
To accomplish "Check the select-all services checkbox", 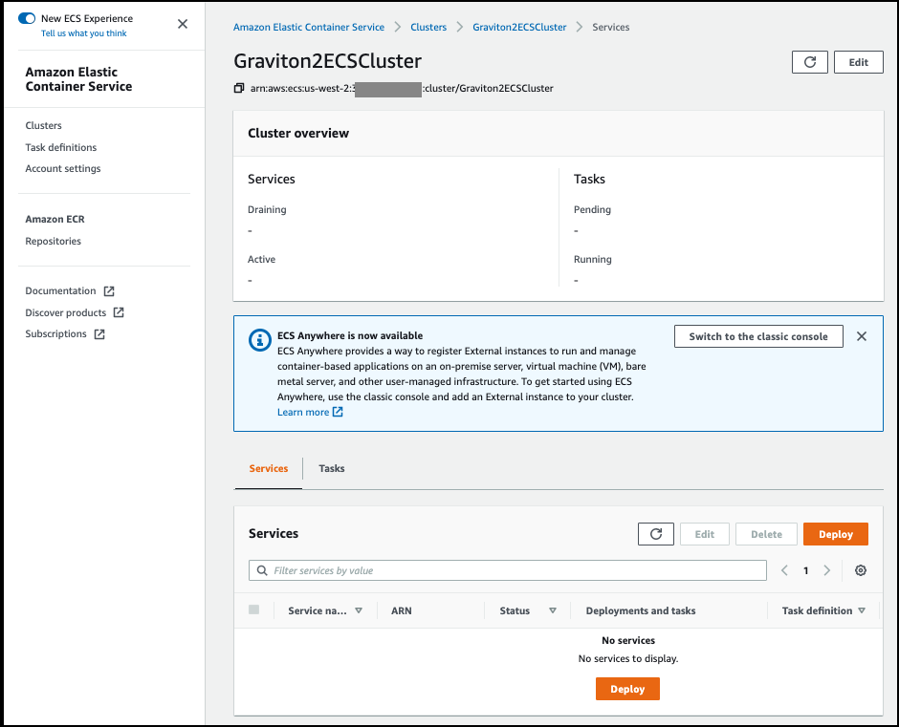I will [254, 609].
